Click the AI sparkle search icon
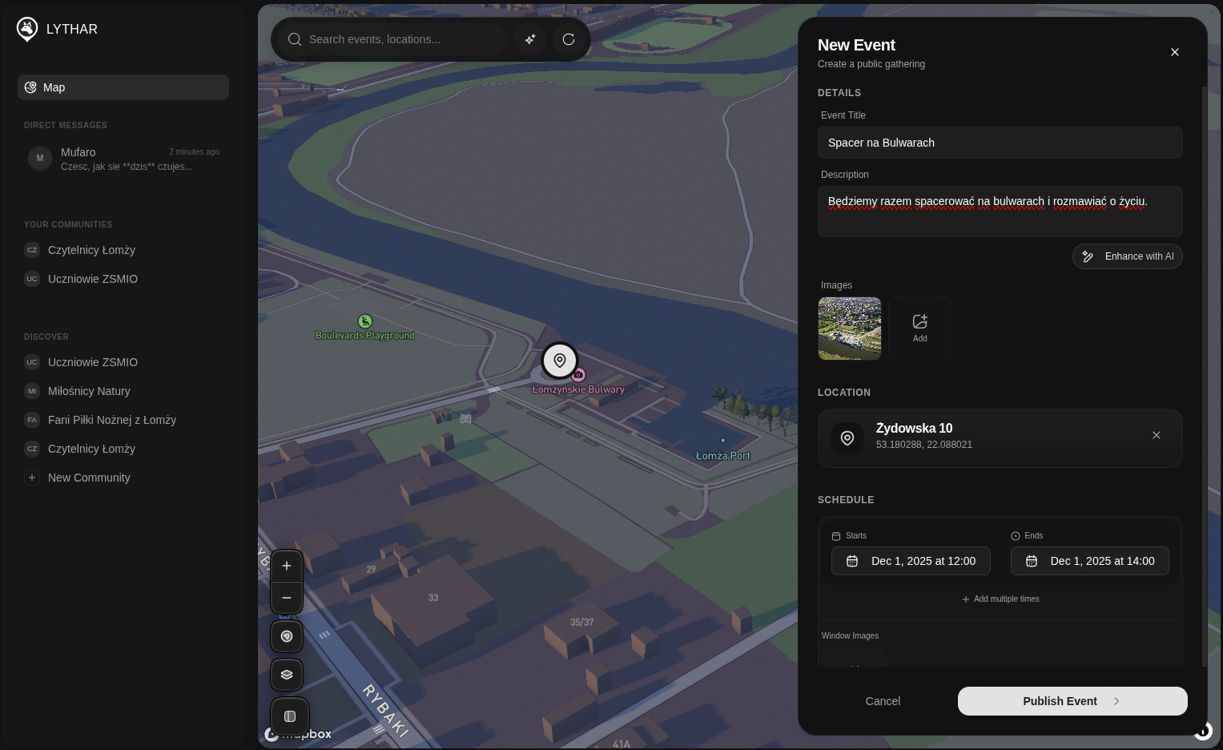Image resolution: width=1223 pixels, height=750 pixels. tap(530, 39)
